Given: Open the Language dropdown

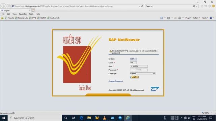Looking at the screenshot, I should point(142,74).
